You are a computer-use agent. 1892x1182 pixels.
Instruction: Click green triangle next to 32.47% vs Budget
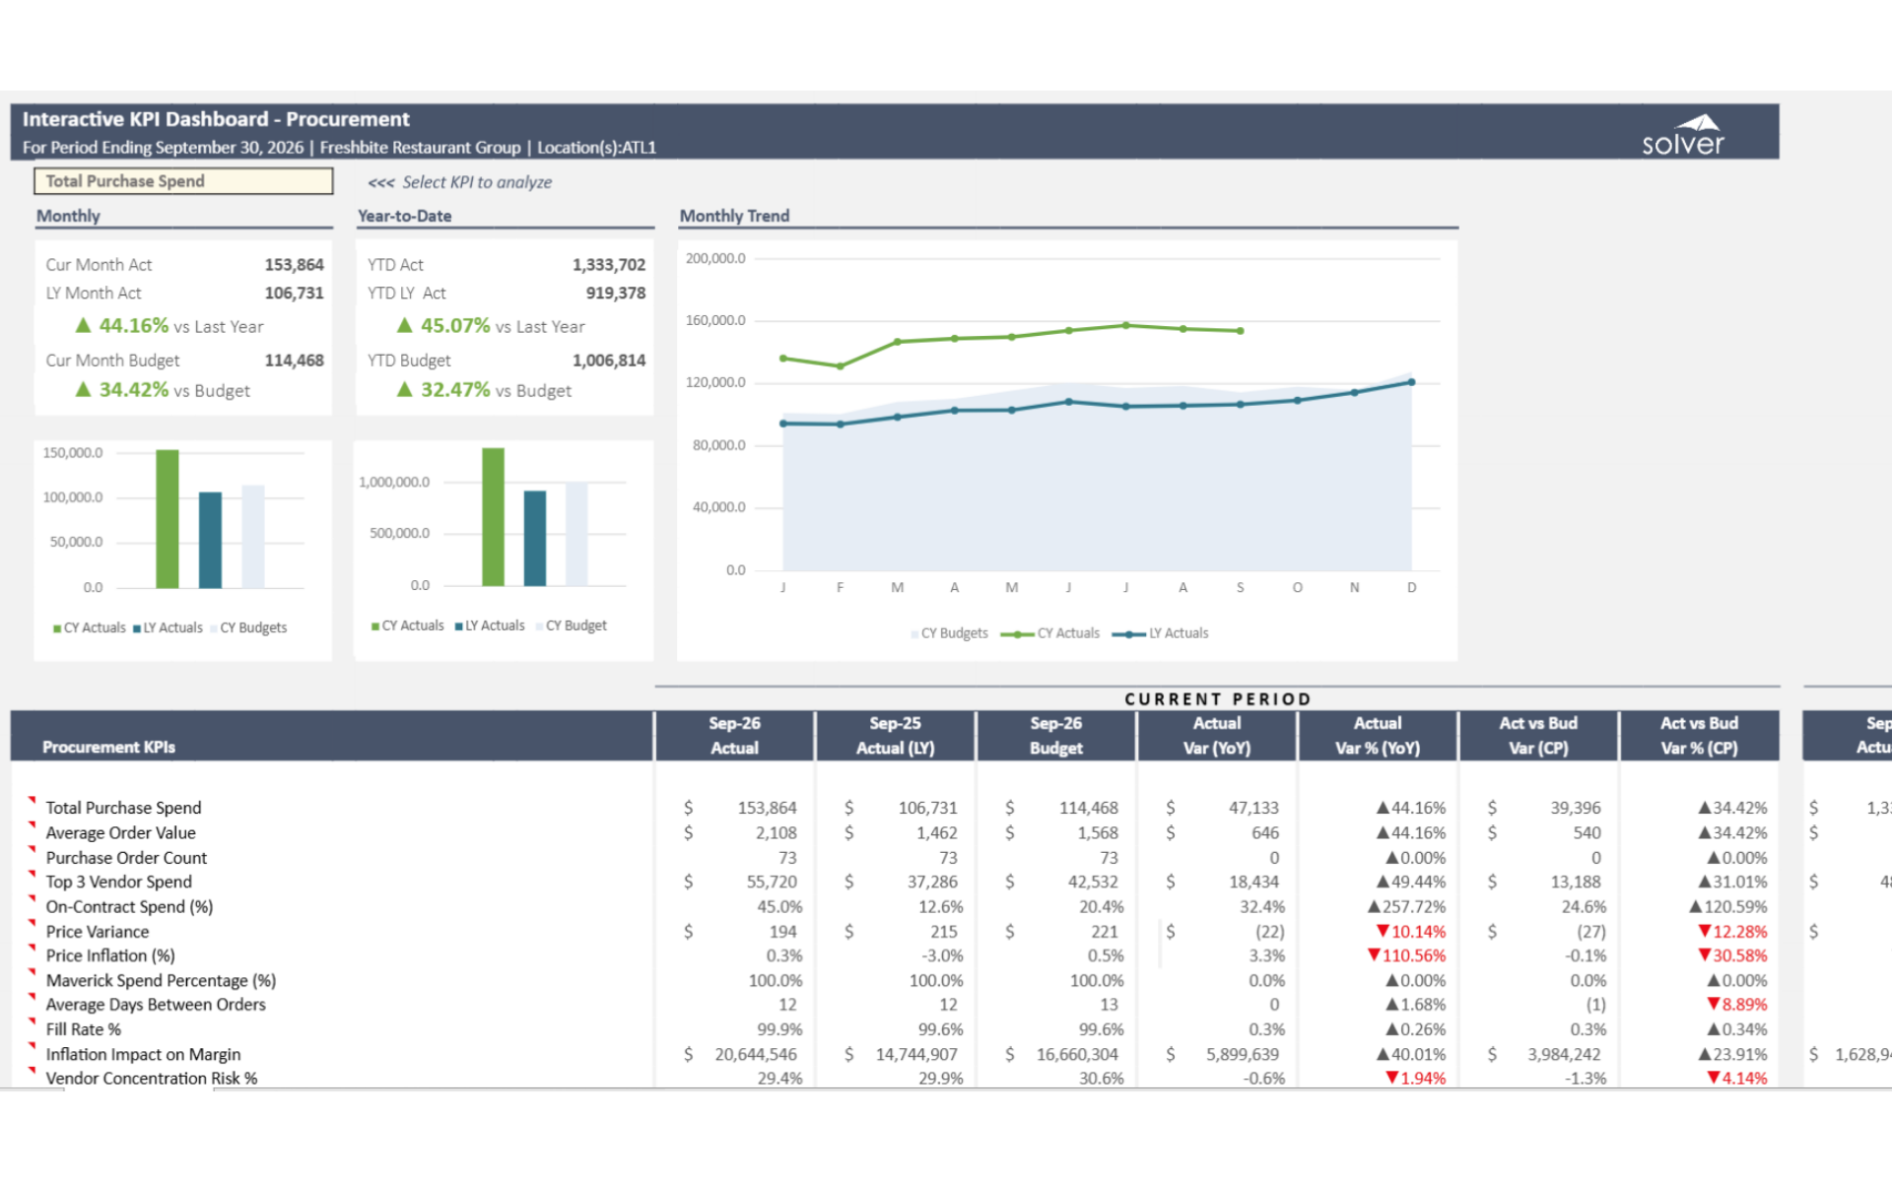[x=405, y=390]
